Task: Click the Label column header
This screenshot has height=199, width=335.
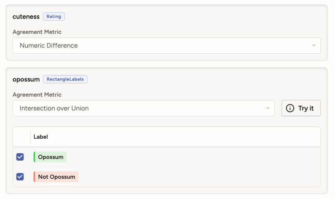Action: [x=41, y=137]
